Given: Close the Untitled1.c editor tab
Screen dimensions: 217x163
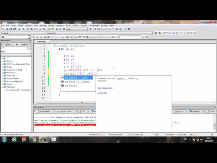Looking at the screenshot, I should (49, 41).
